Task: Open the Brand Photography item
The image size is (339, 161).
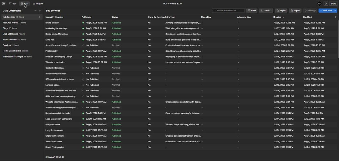Action: [55, 147]
